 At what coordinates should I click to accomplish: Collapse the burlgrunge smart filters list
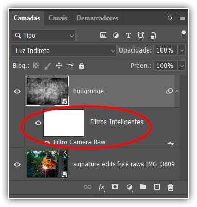pos(177,91)
